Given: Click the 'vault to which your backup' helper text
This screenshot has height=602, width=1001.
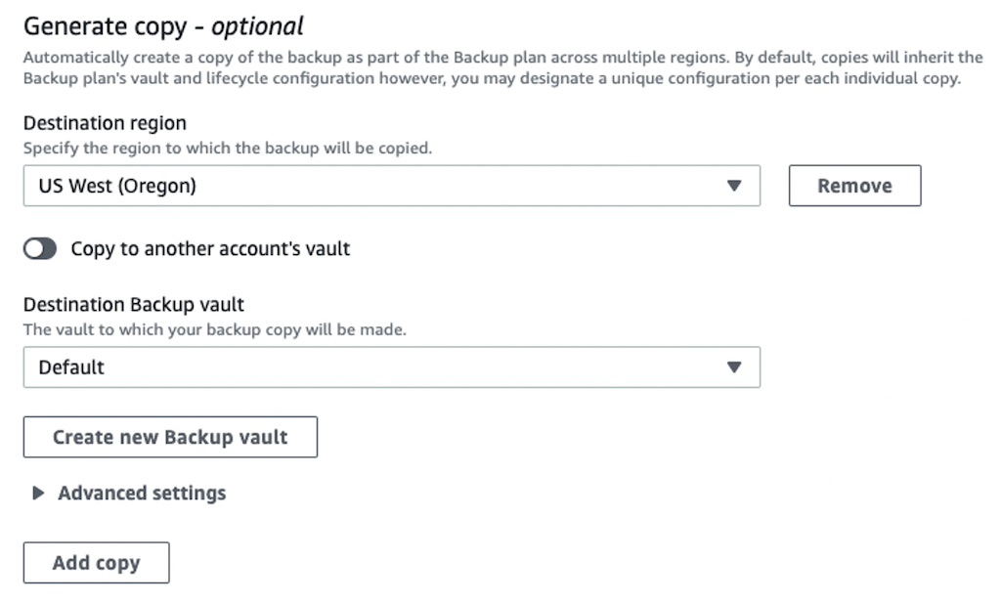Looking at the screenshot, I should (x=214, y=330).
